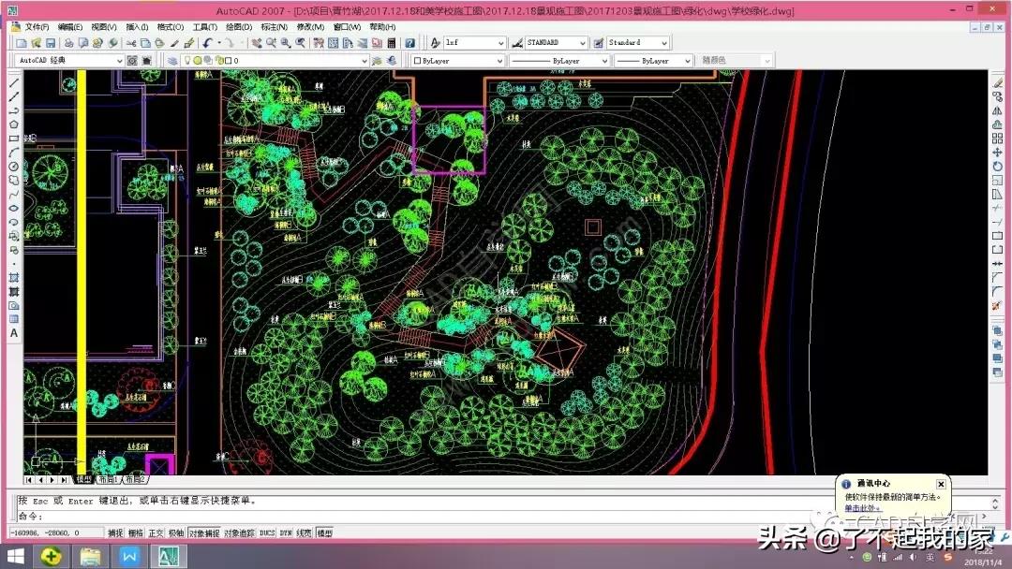This screenshot has width=1012, height=569.
Task: Click the Zoom Previous icon
Action: tap(301, 43)
